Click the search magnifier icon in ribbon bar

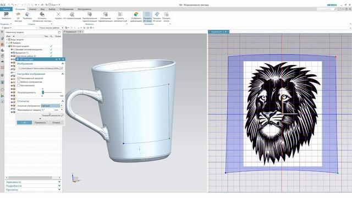(335, 9)
